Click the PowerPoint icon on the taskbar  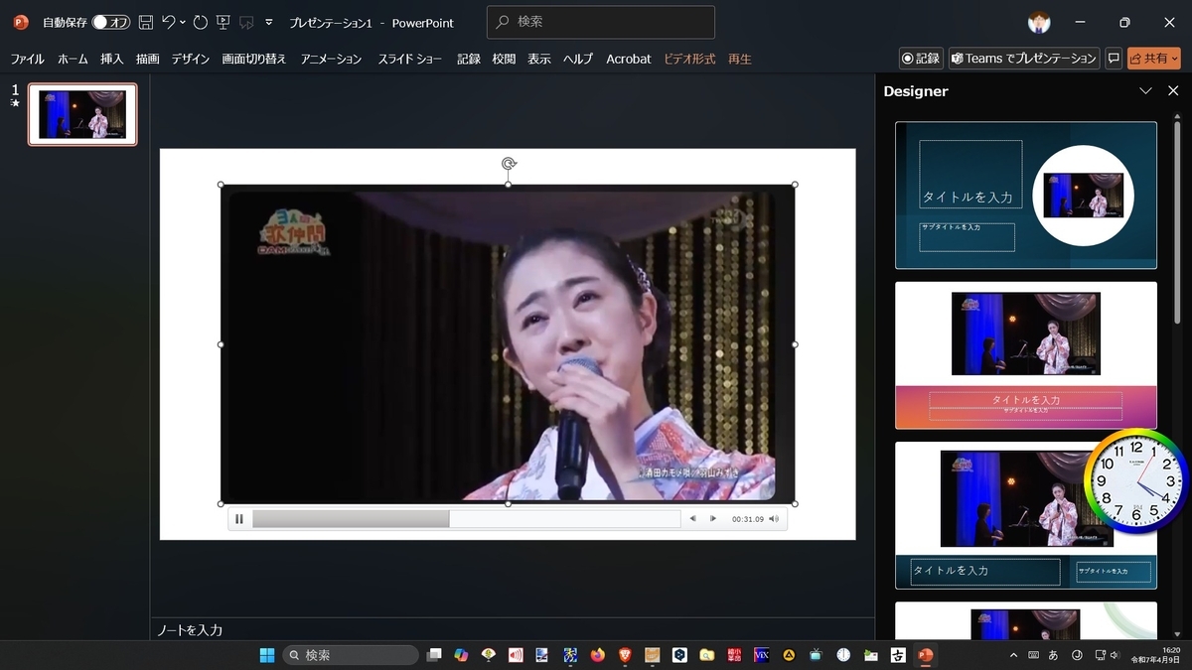(926, 655)
